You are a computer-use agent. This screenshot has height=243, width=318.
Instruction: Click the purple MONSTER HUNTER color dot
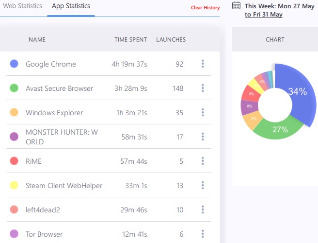tap(14, 137)
